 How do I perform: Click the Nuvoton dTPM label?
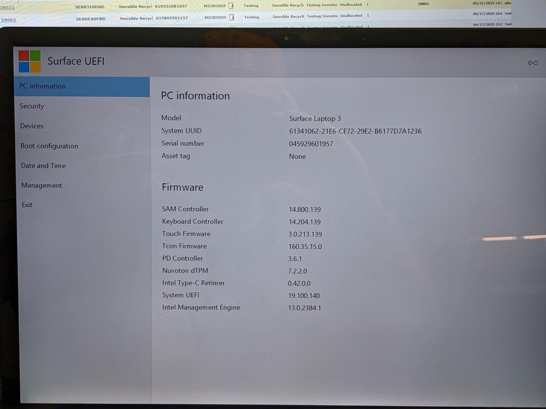pyautogui.click(x=185, y=271)
